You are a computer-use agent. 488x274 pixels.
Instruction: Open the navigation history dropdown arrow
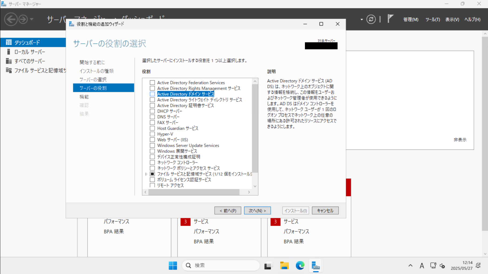click(x=32, y=19)
